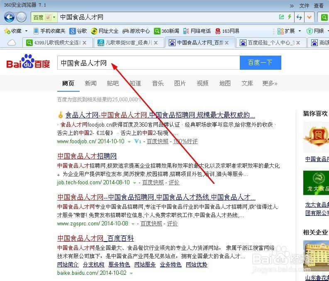This screenshot has width=329, height=281.
Task: Open the 中国食品人才网_百度百科 result
Action: (95, 238)
